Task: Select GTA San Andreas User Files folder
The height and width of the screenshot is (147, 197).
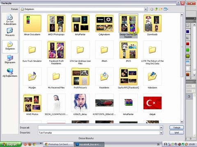Action: (x=80, y=53)
